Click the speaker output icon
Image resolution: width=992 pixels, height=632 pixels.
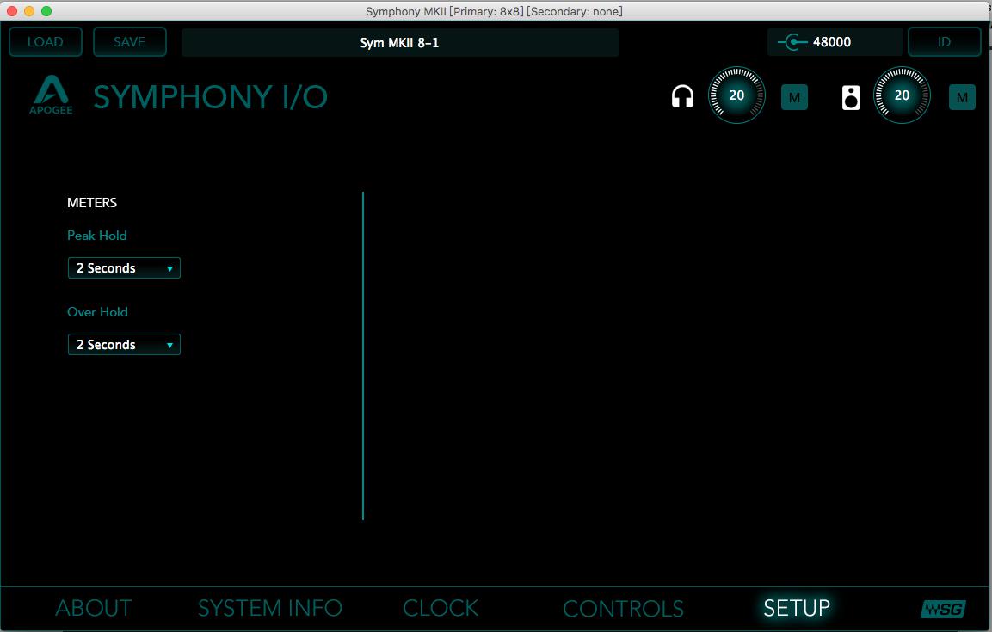click(850, 97)
